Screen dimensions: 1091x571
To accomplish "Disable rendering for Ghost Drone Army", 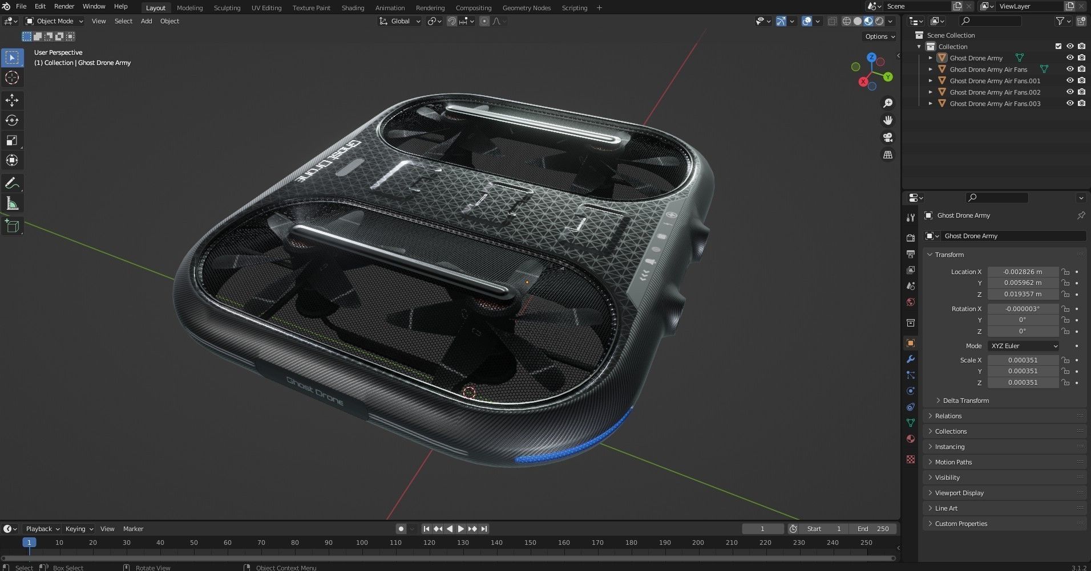I will (1081, 58).
